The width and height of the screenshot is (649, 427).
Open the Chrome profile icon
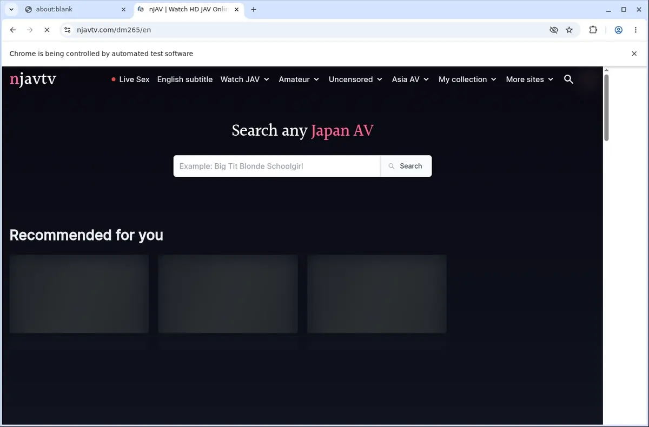tap(618, 30)
